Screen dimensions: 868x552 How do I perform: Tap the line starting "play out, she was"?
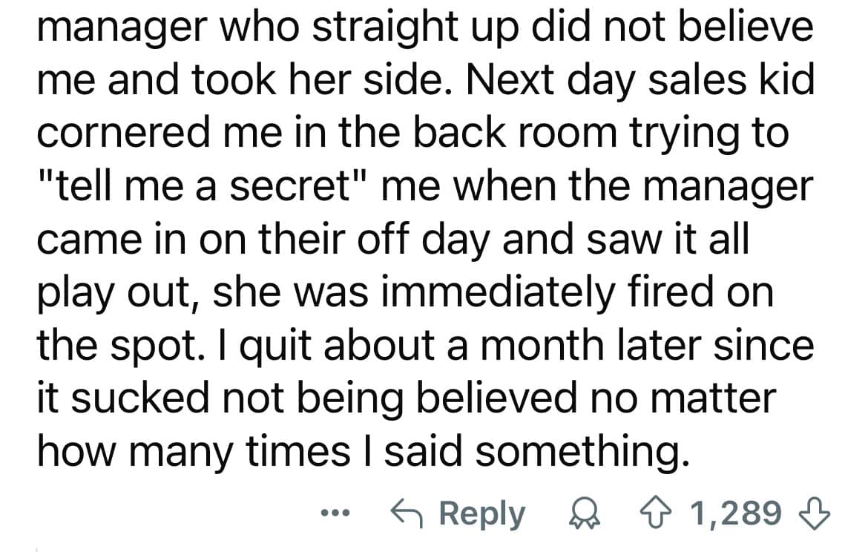pyautogui.click(x=404, y=292)
